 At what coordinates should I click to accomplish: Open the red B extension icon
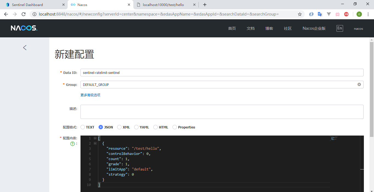(x=346, y=14)
